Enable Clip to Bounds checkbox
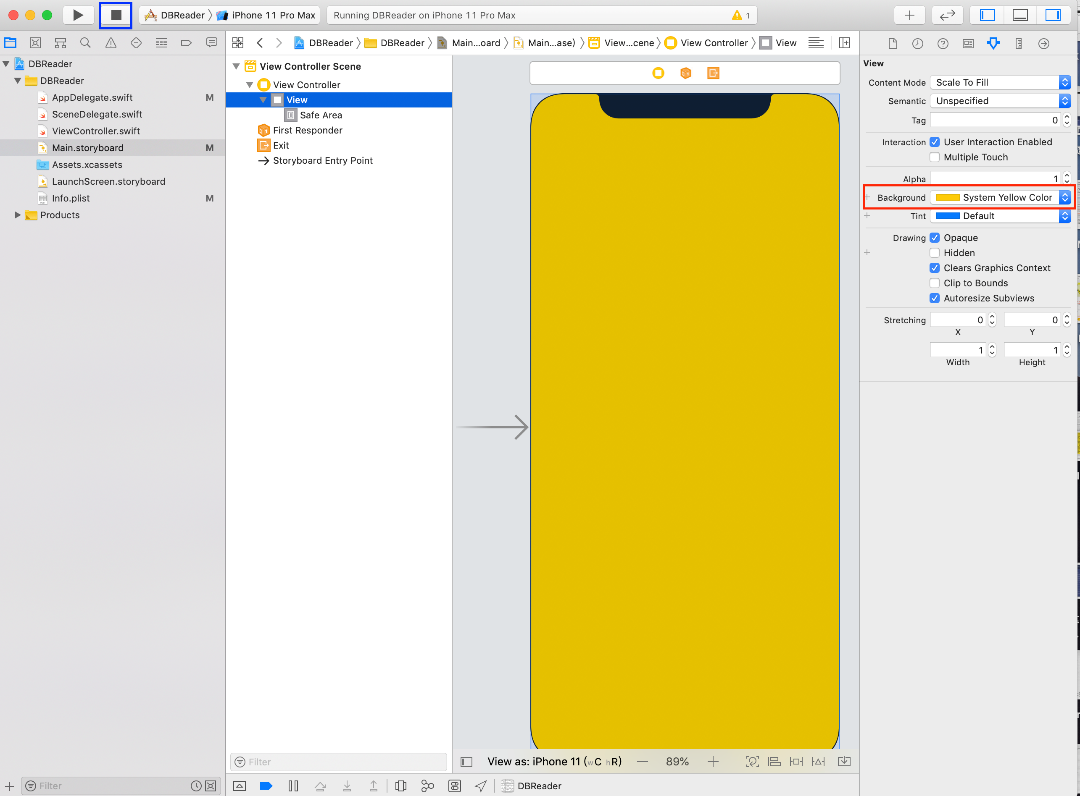The height and width of the screenshot is (796, 1080). pos(934,283)
